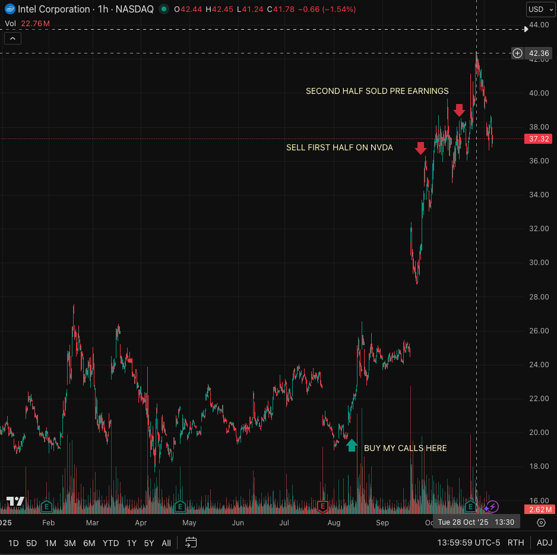557x555 pixels.
Task: Click the red 37.32 last price label
Action: (539, 138)
